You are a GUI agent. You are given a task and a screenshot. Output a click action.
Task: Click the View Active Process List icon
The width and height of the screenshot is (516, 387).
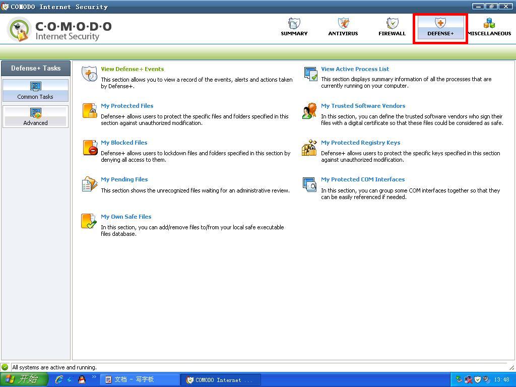pos(310,74)
